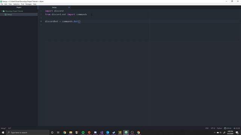Click the active Atom icon on the taskbar
This screenshot has width=241, height=135.
pos(126,132)
